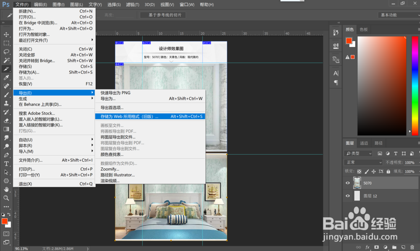Add a layer mask icon
Screen dimensions: 420x251
click(x=376, y=247)
